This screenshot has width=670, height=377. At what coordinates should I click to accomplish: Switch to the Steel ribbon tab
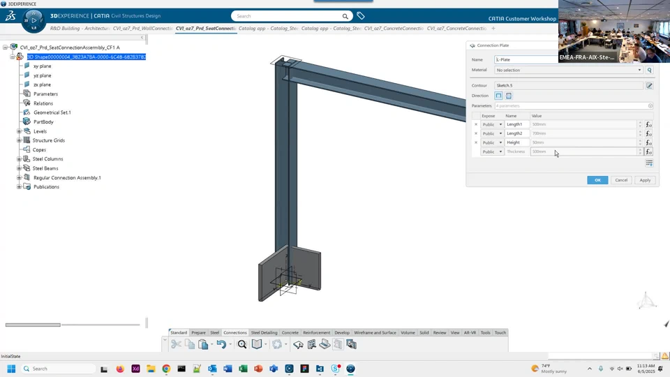(x=214, y=332)
